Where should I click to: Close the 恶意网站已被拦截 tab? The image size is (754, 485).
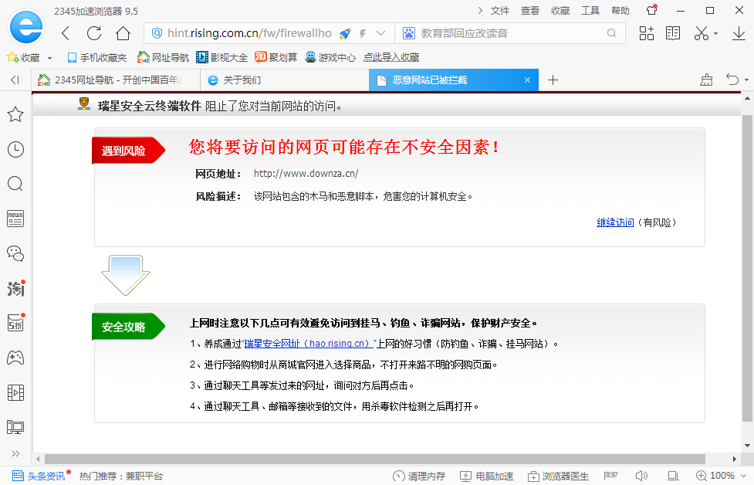coord(528,80)
